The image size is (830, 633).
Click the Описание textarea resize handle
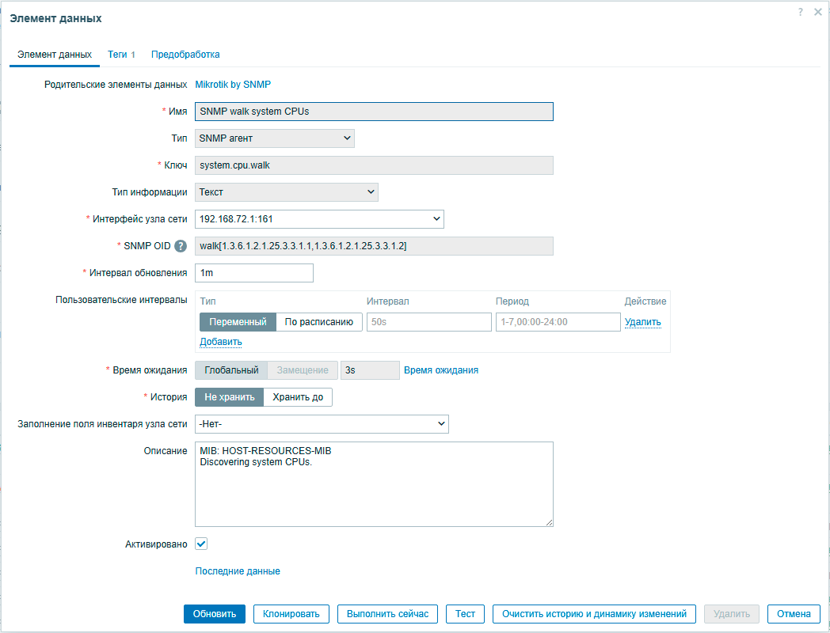549,522
